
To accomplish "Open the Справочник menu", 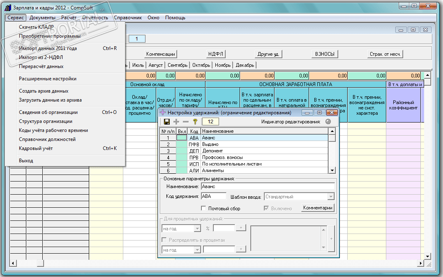I will (128, 18).
